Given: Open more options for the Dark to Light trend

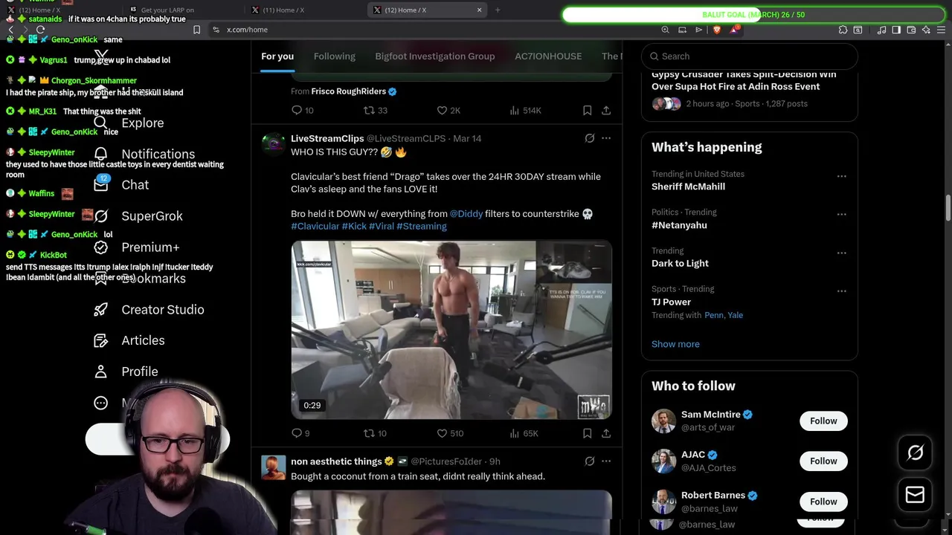Looking at the screenshot, I should point(841,253).
